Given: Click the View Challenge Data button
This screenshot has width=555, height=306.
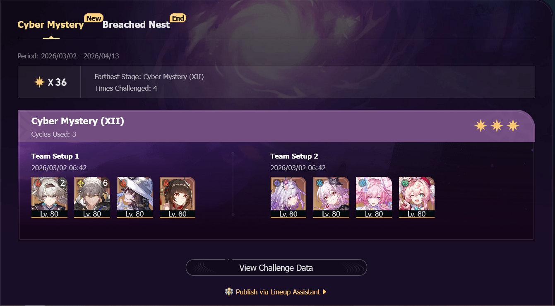Looking at the screenshot, I should point(276,267).
